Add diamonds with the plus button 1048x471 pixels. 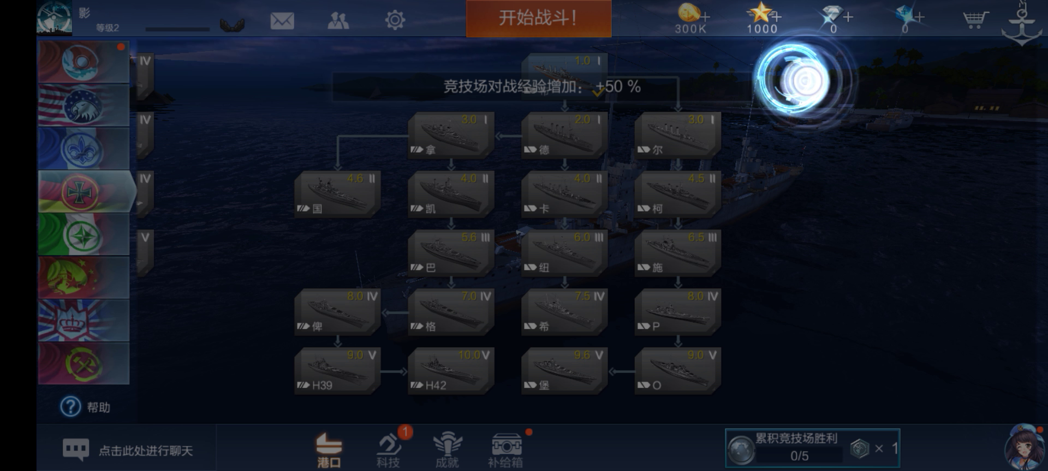click(848, 17)
